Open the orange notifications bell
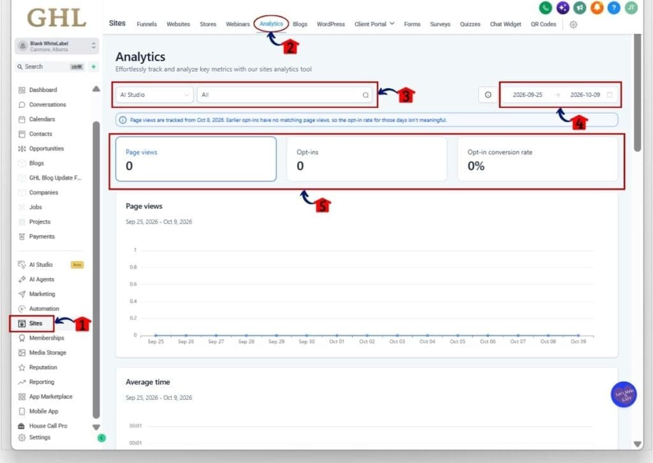Screen dimensions: 653x463 (597, 8)
